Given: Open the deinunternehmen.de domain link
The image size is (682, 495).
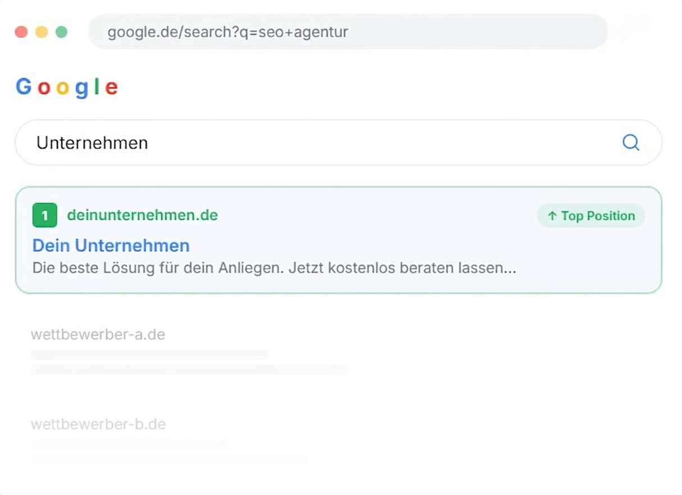Looking at the screenshot, I should click(142, 215).
